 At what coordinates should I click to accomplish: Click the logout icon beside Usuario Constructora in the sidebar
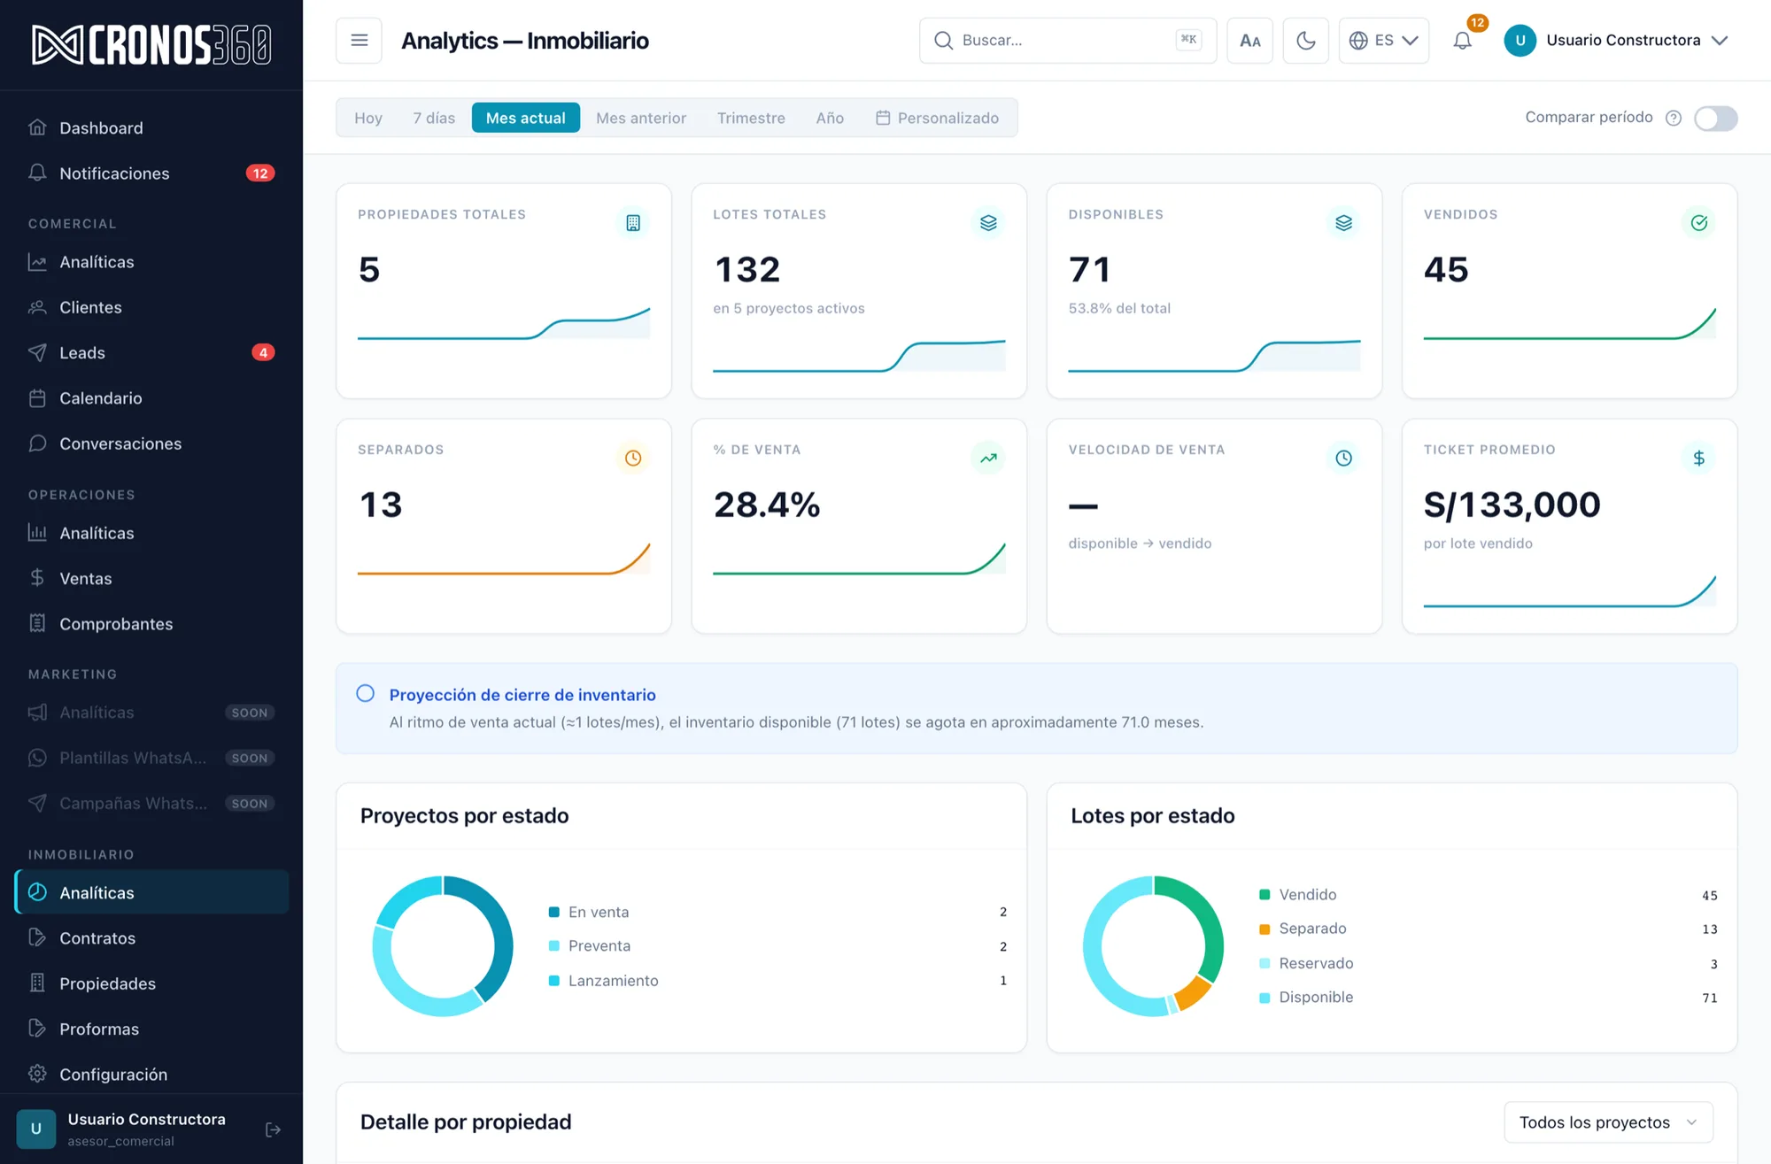click(x=273, y=1129)
